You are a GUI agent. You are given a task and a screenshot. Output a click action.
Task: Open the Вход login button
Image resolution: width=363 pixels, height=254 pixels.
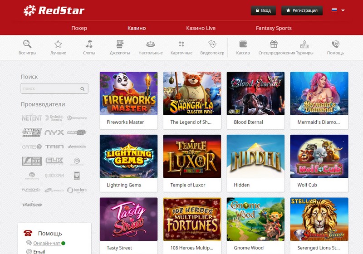[263, 10]
